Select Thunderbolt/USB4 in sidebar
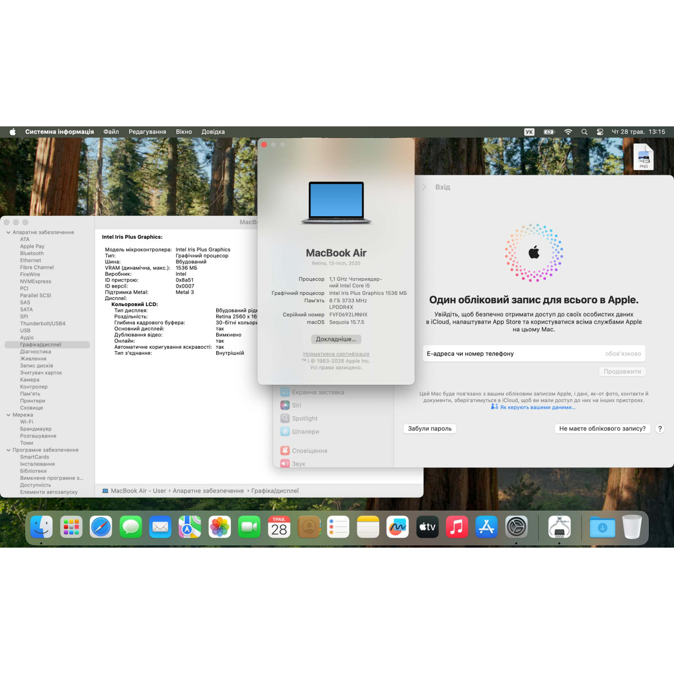Image resolution: width=674 pixels, height=674 pixels. pyautogui.click(x=43, y=324)
